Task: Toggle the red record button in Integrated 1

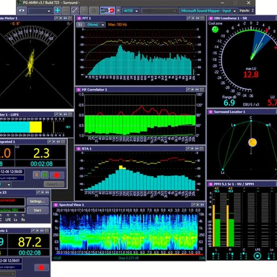Action: coord(57,175)
